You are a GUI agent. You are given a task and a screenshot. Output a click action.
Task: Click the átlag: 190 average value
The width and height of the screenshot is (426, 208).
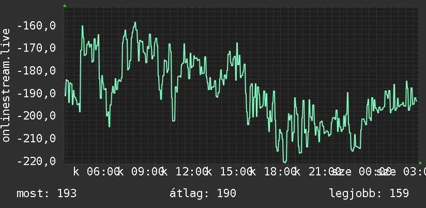203,194
